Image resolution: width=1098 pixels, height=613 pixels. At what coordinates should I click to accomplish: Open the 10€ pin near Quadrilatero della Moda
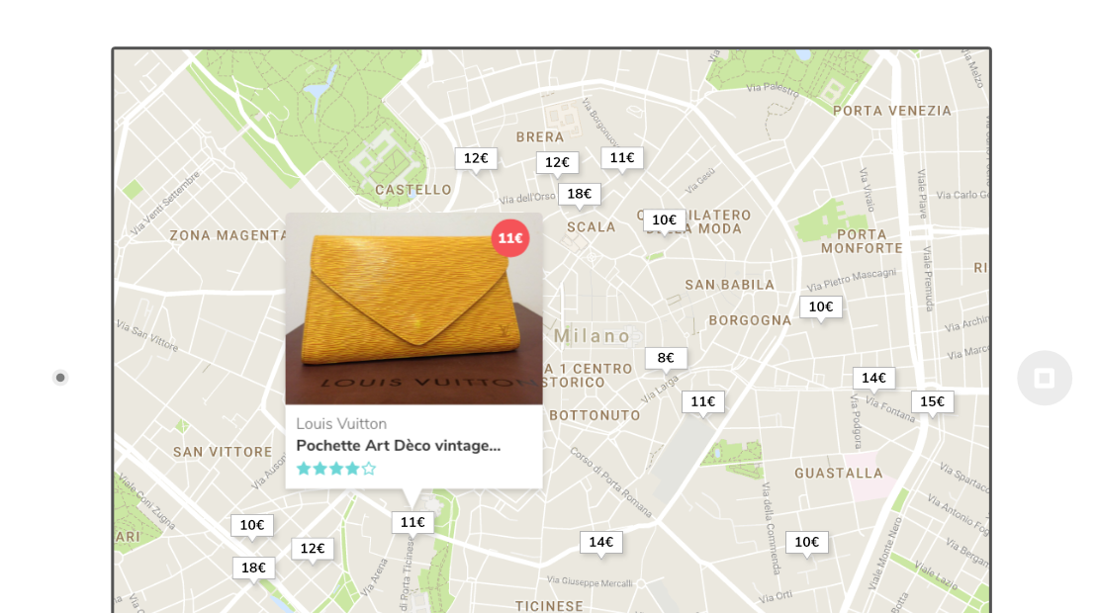665,219
